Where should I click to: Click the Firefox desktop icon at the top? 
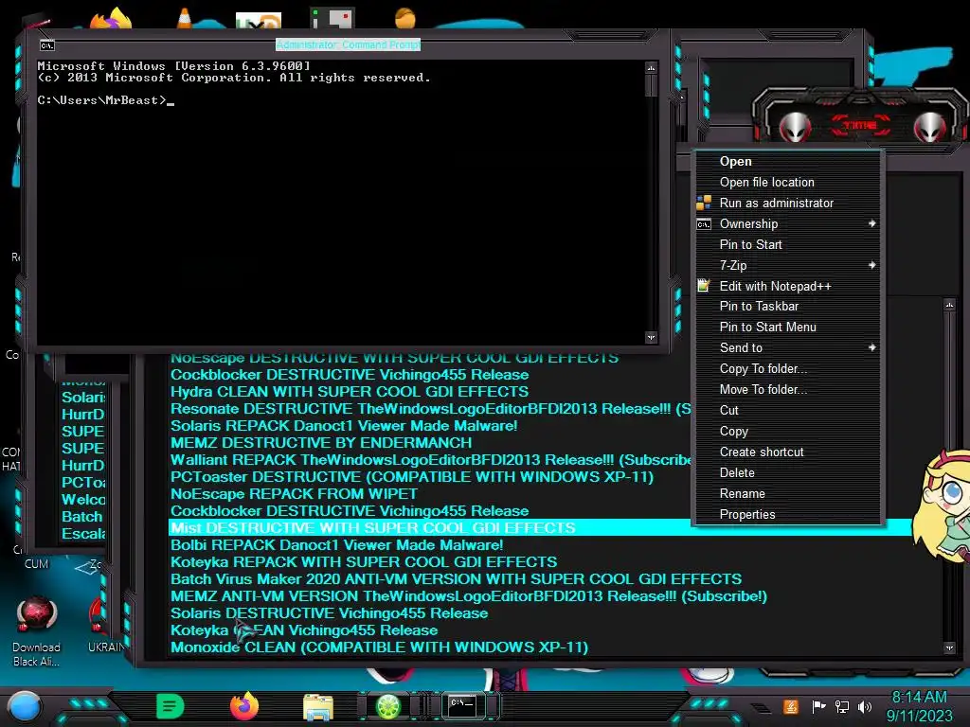(112, 18)
